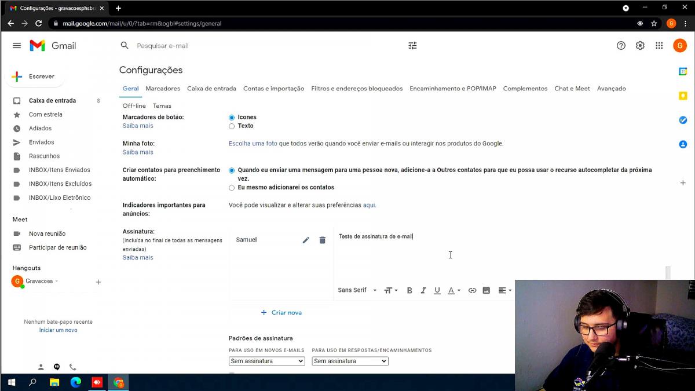Launch Microsoft Edge from the taskbar
This screenshot has height=391, width=695.
pyautogui.click(x=76, y=382)
